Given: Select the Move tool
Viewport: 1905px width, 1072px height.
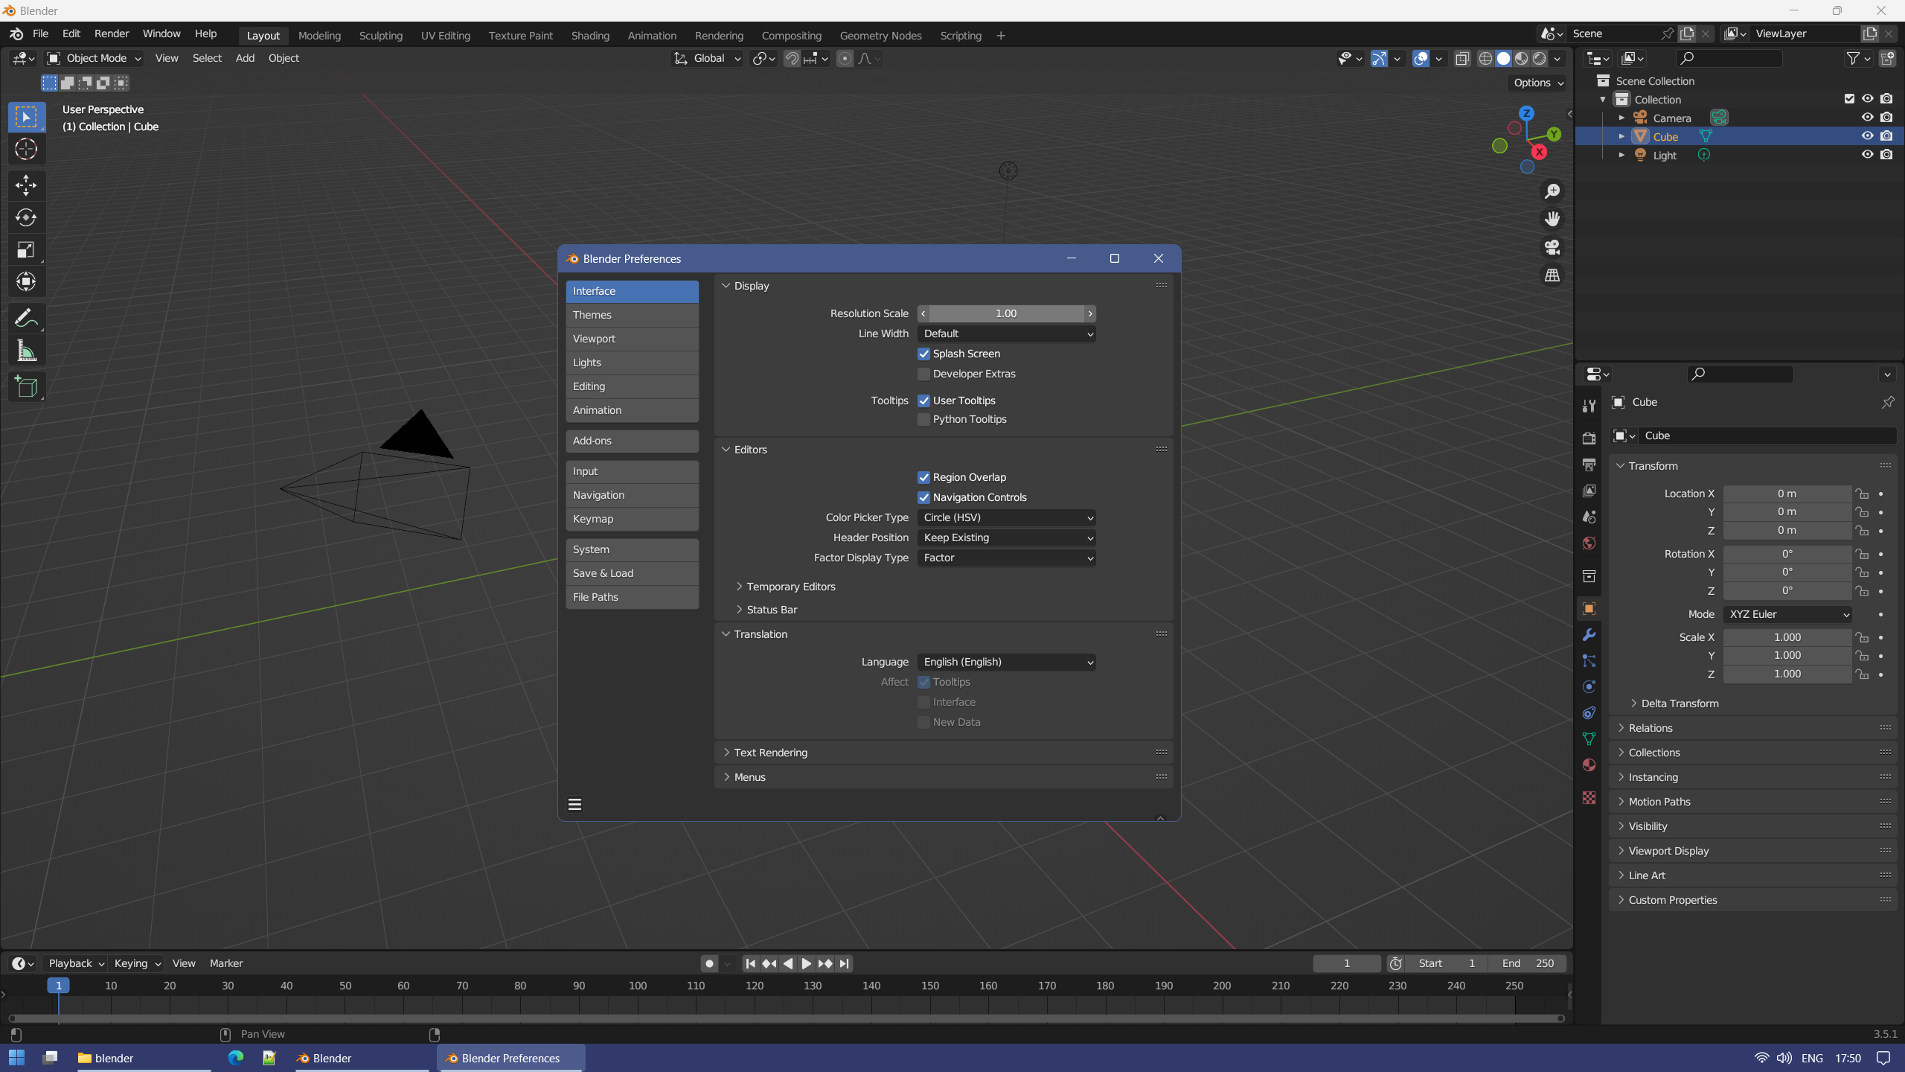Looking at the screenshot, I should pos(26,185).
